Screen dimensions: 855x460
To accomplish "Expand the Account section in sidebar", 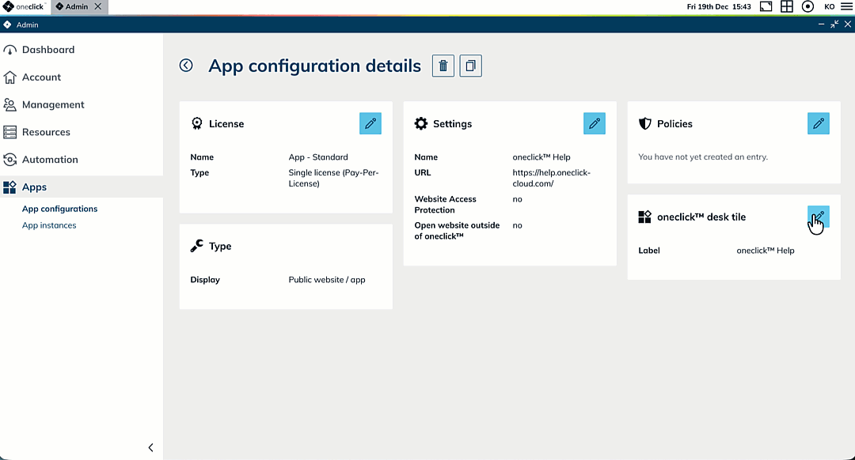I will click(41, 77).
